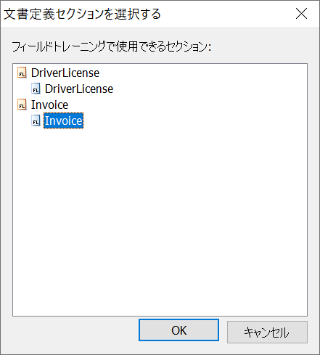Select the top-level Invoice document definition
The width and height of the screenshot is (320, 355).
tap(49, 105)
